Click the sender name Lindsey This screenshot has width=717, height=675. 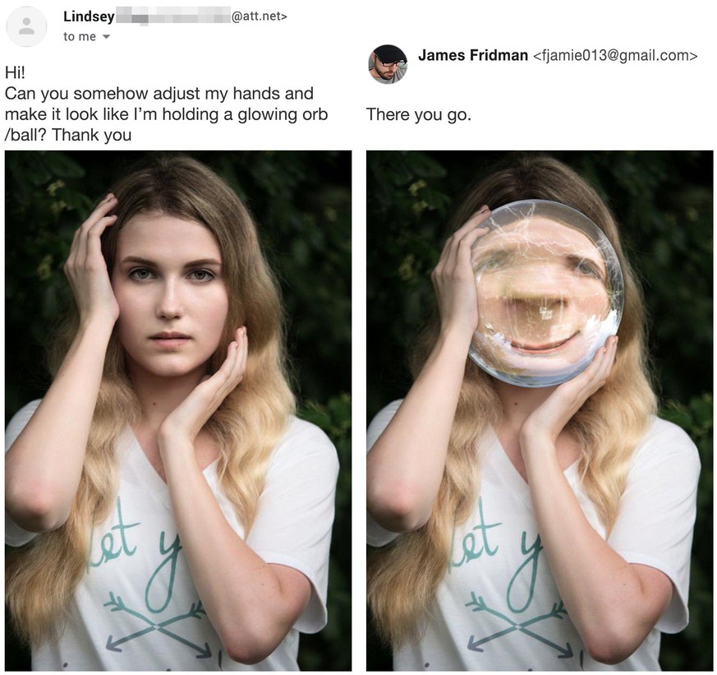click(90, 16)
